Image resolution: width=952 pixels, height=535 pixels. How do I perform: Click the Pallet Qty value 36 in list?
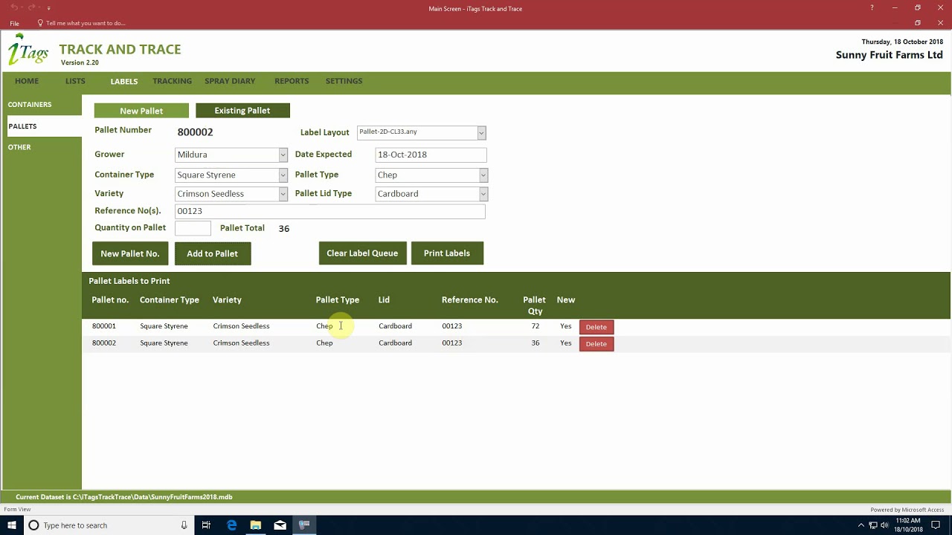point(535,343)
